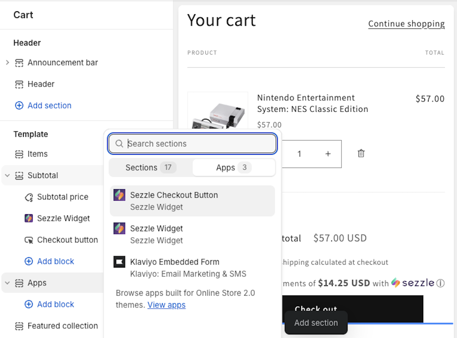457x338 pixels.
Task: Collapse the Subtotal section chevron
Action: click(7, 175)
